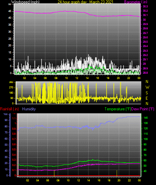
Task: Click windspeed axis value 35
Action: (x=10, y=25)
